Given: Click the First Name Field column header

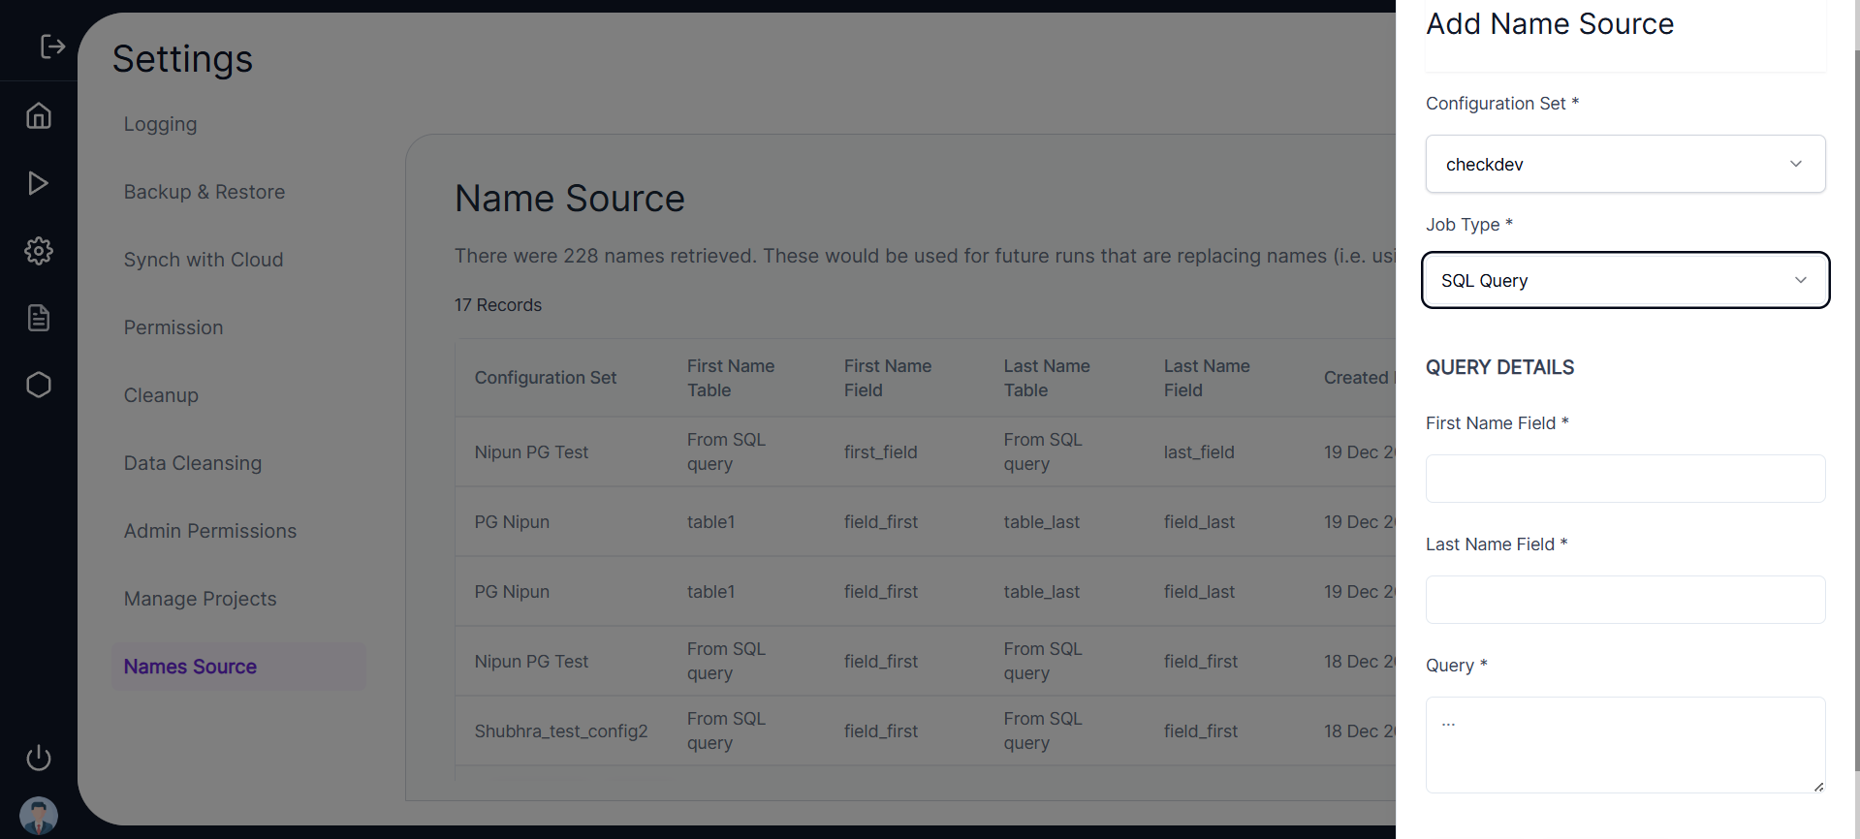Looking at the screenshot, I should (x=888, y=378).
